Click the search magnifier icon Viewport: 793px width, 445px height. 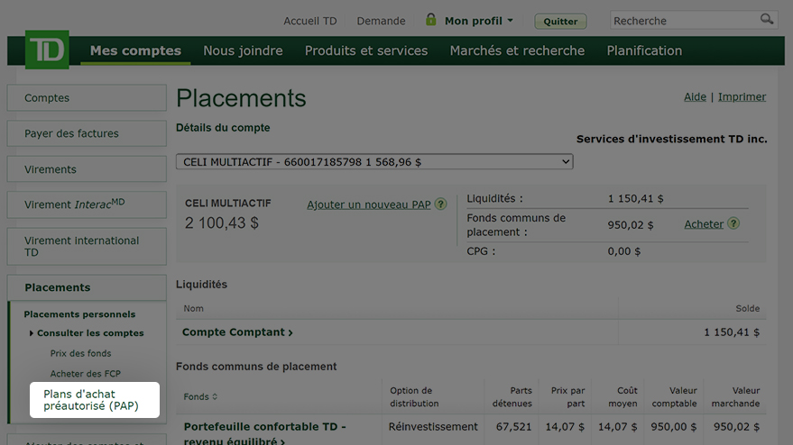tap(767, 19)
